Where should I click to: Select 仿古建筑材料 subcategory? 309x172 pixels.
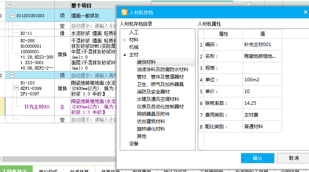[x=151, y=122]
